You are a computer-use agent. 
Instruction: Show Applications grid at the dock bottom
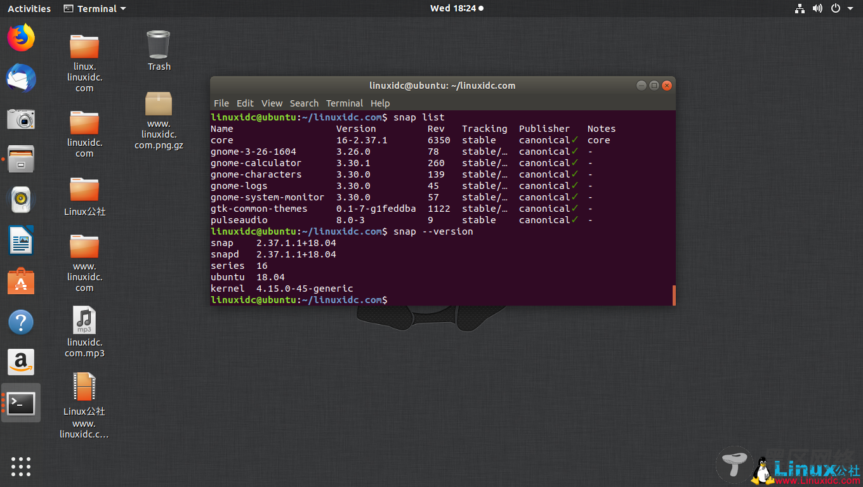(x=21, y=466)
